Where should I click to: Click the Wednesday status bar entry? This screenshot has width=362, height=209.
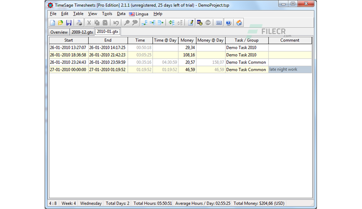point(91,203)
